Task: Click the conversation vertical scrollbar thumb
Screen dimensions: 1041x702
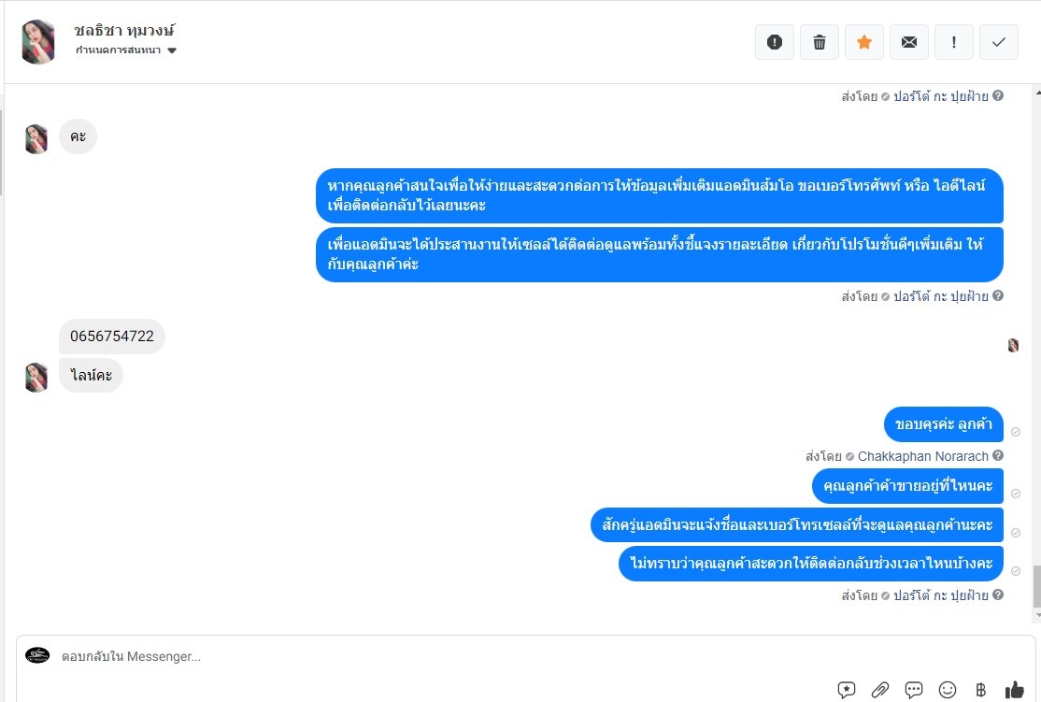Action: pos(1037,586)
